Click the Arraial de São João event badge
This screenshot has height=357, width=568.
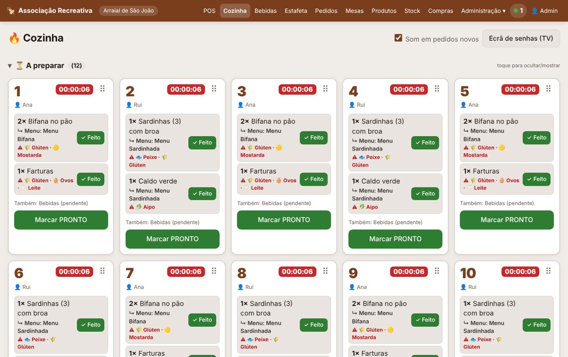pyautogui.click(x=128, y=11)
